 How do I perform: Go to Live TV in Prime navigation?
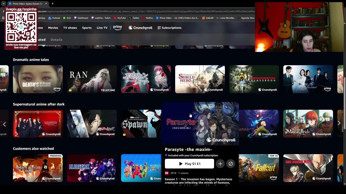click(102, 28)
